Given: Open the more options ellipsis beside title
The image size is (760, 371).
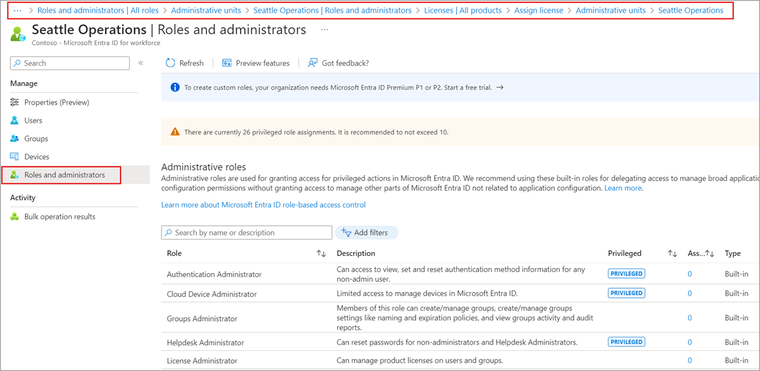Looking at the screenshot, I should tap(324, 30).
